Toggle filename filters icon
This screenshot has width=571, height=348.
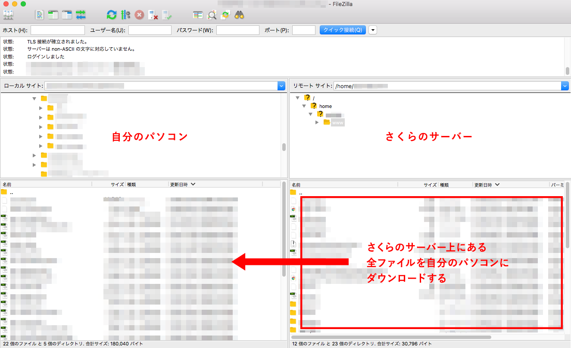[212, 15]
